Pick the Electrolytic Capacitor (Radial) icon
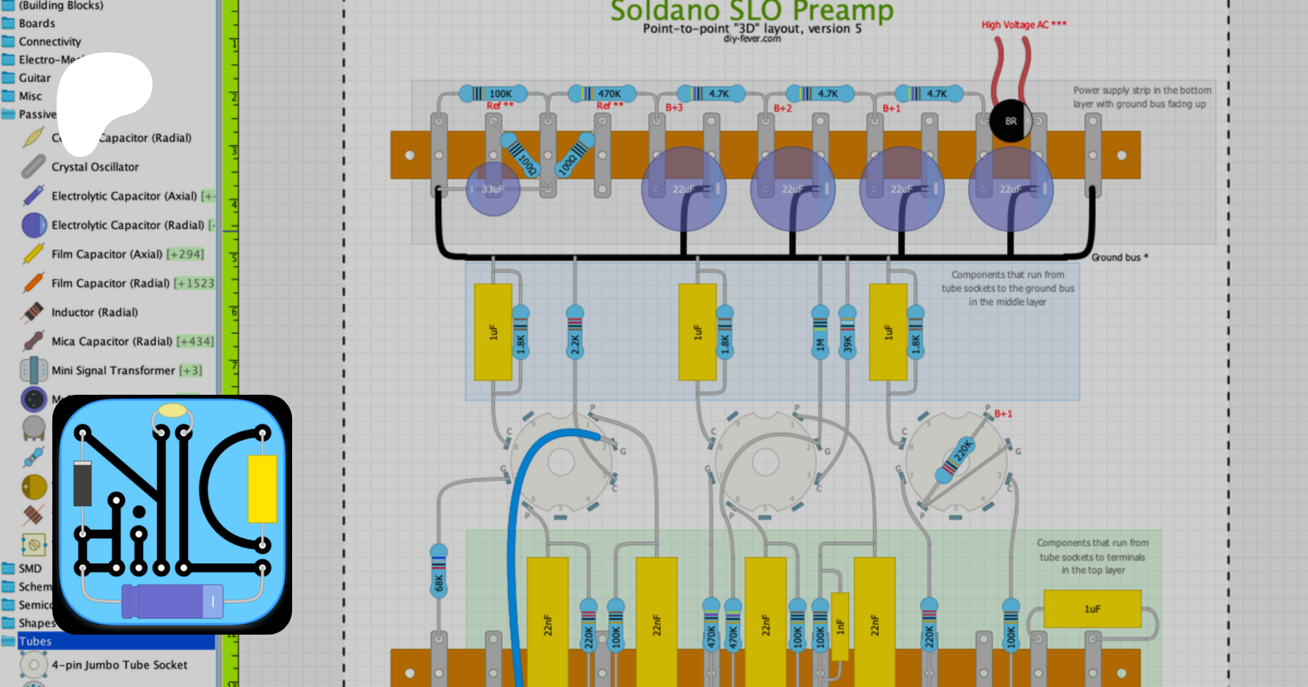The height and width of the screenshot is (687, 1308). [x=33, y=225]
